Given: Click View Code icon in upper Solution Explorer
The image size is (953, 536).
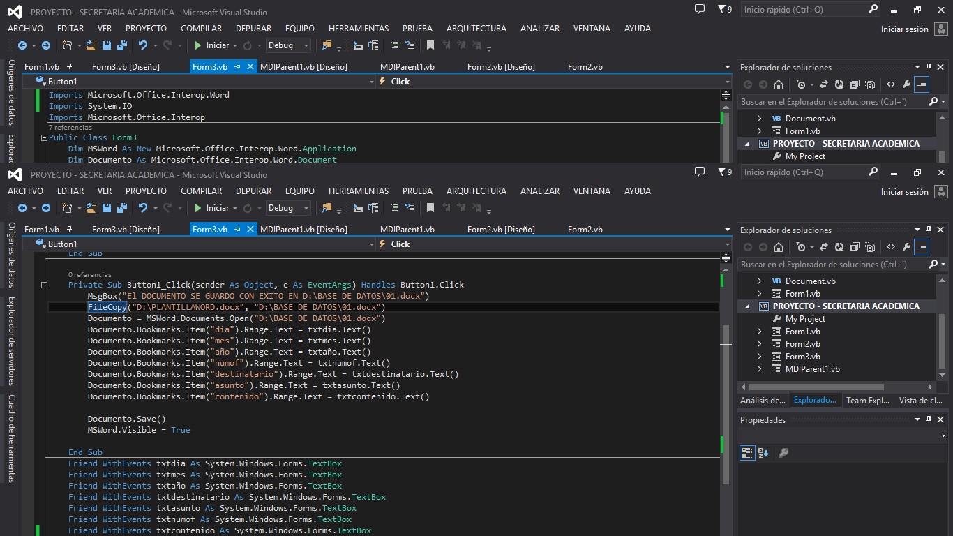Looking at the screenshot, I should coord(891,84).
